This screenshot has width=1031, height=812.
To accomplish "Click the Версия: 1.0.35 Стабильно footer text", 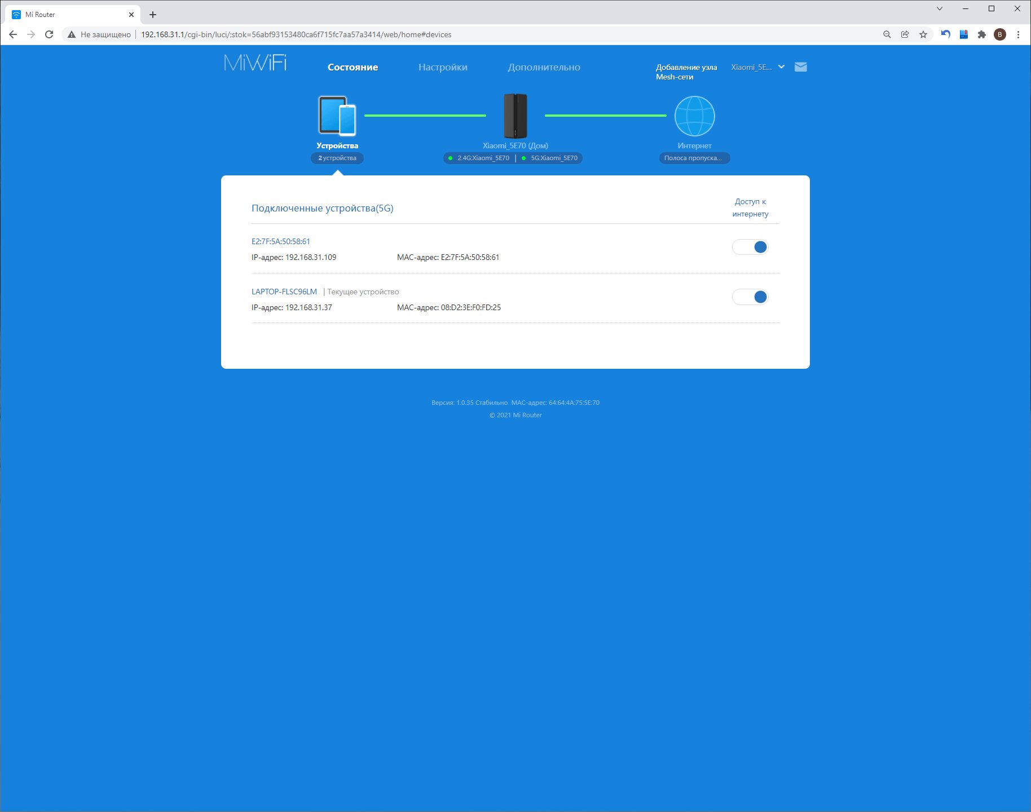I will pos(469,403).
